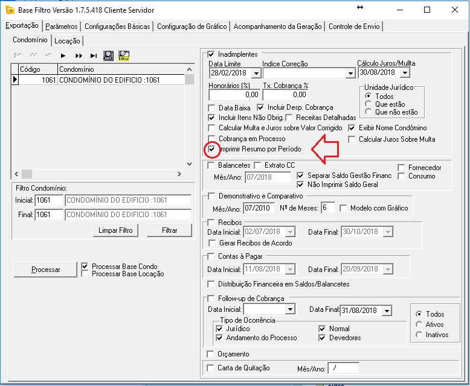Enable the Balancetes checkbox

coord(211,165)
